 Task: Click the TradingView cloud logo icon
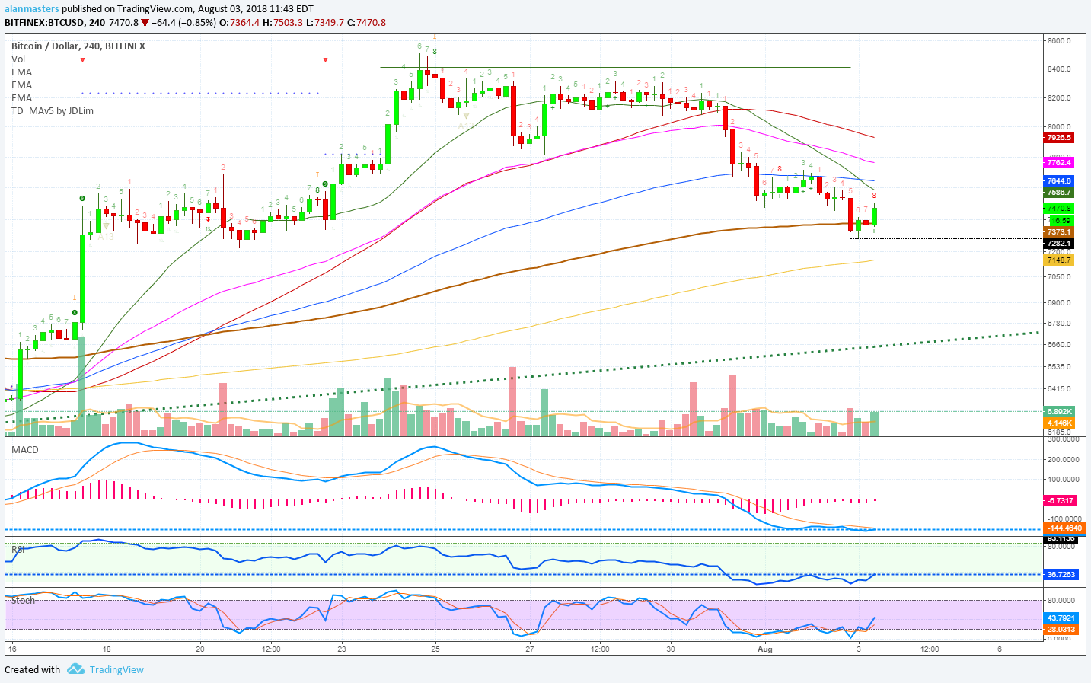pos(75,669)
